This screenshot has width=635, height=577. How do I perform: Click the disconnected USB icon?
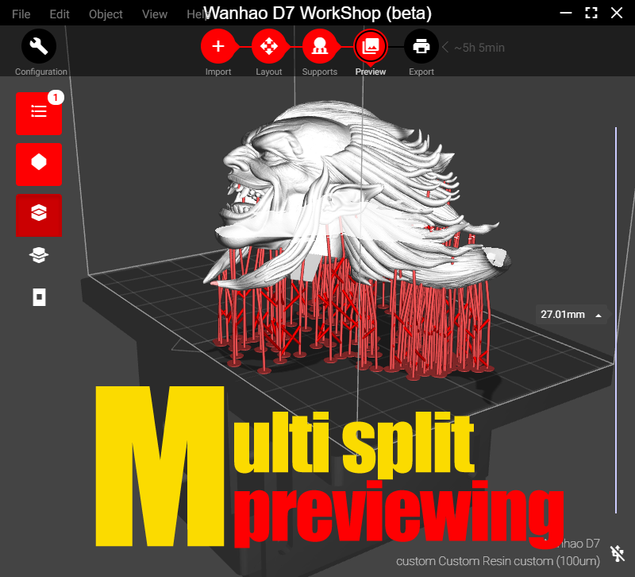point(616,553)
